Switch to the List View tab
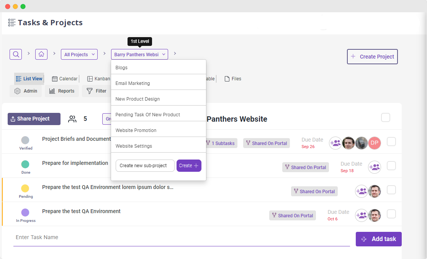427x259 pixels. pos(29,78)
